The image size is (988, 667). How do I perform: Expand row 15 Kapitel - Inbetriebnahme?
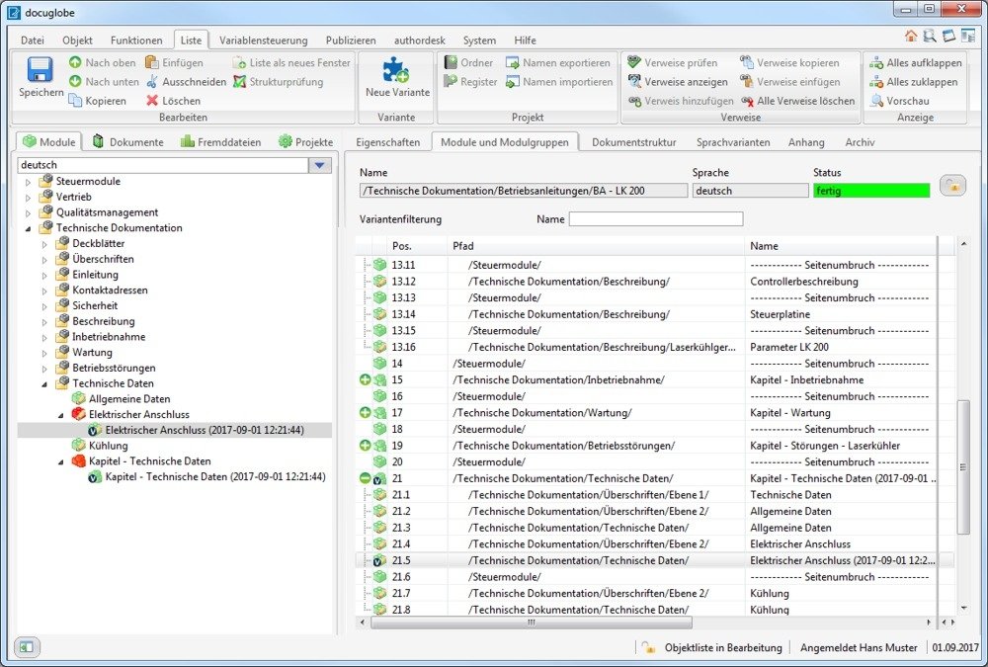coord(365,380)
